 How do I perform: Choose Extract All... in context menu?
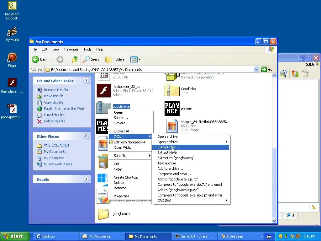131,131
